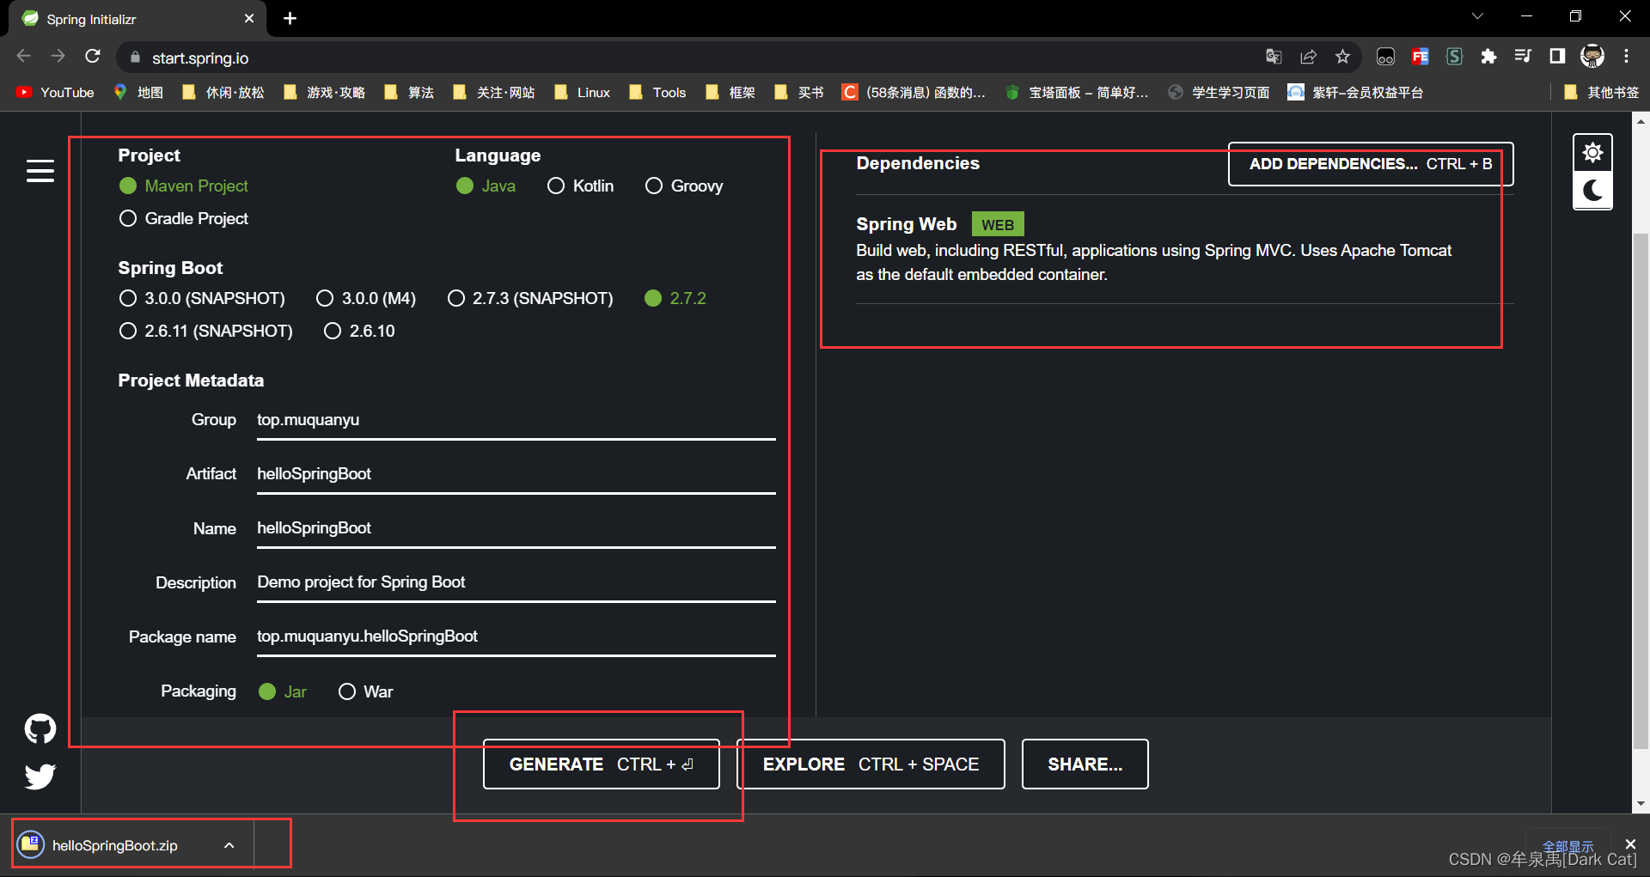The width and height of the screenshot is (1650, 877).
Task: Open the YouTube bookmark
Action: (55, 92)
